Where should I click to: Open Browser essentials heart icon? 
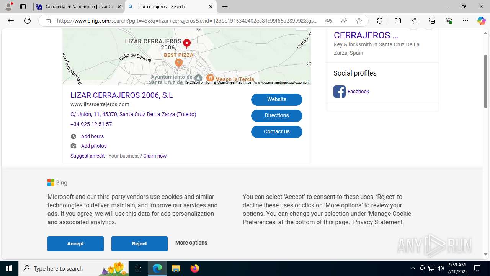tap(449, 21)
